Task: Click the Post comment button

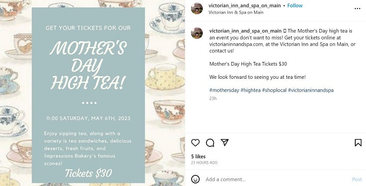Action: point(357,179)
